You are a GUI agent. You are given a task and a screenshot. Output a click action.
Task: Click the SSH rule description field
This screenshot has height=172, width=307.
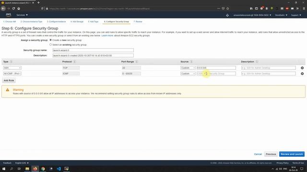(269, 68)
